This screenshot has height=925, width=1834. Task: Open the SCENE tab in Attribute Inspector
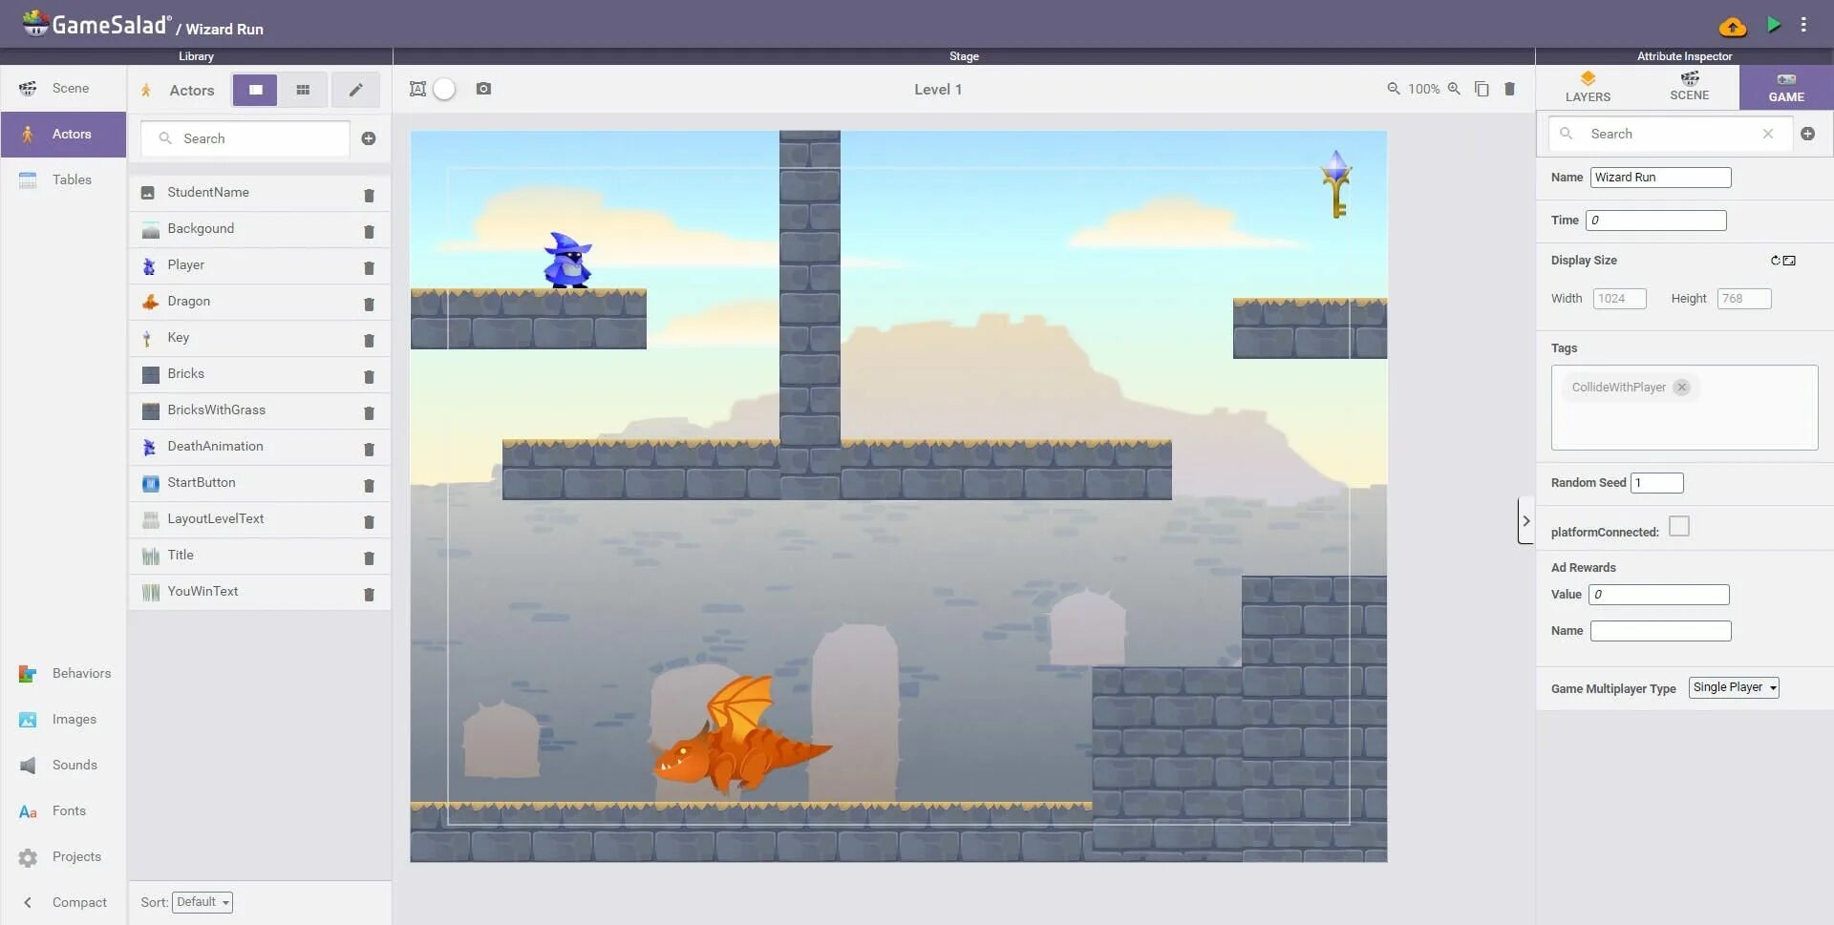(x=1689, y=87)
